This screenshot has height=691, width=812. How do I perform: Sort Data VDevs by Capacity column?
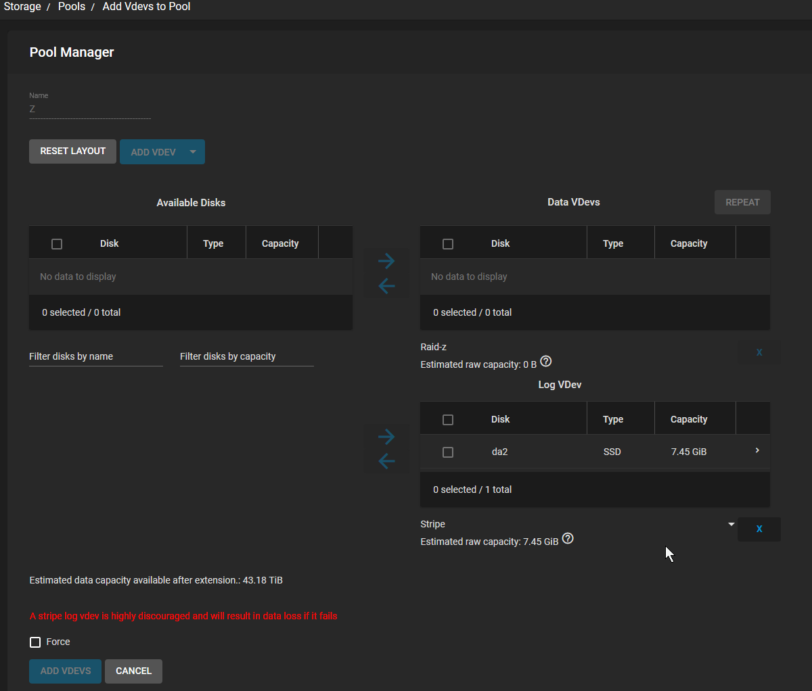coord(689,243)
